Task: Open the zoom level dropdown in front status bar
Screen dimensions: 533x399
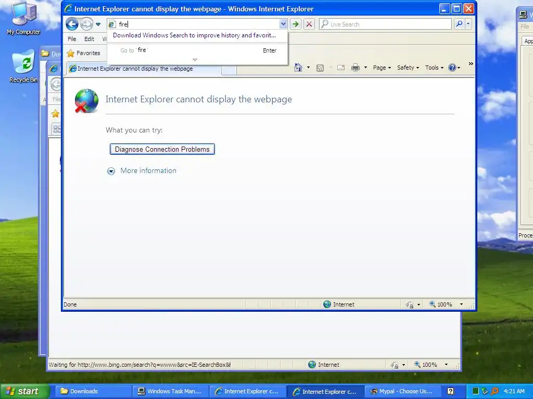Action: [x=461, y=304]
